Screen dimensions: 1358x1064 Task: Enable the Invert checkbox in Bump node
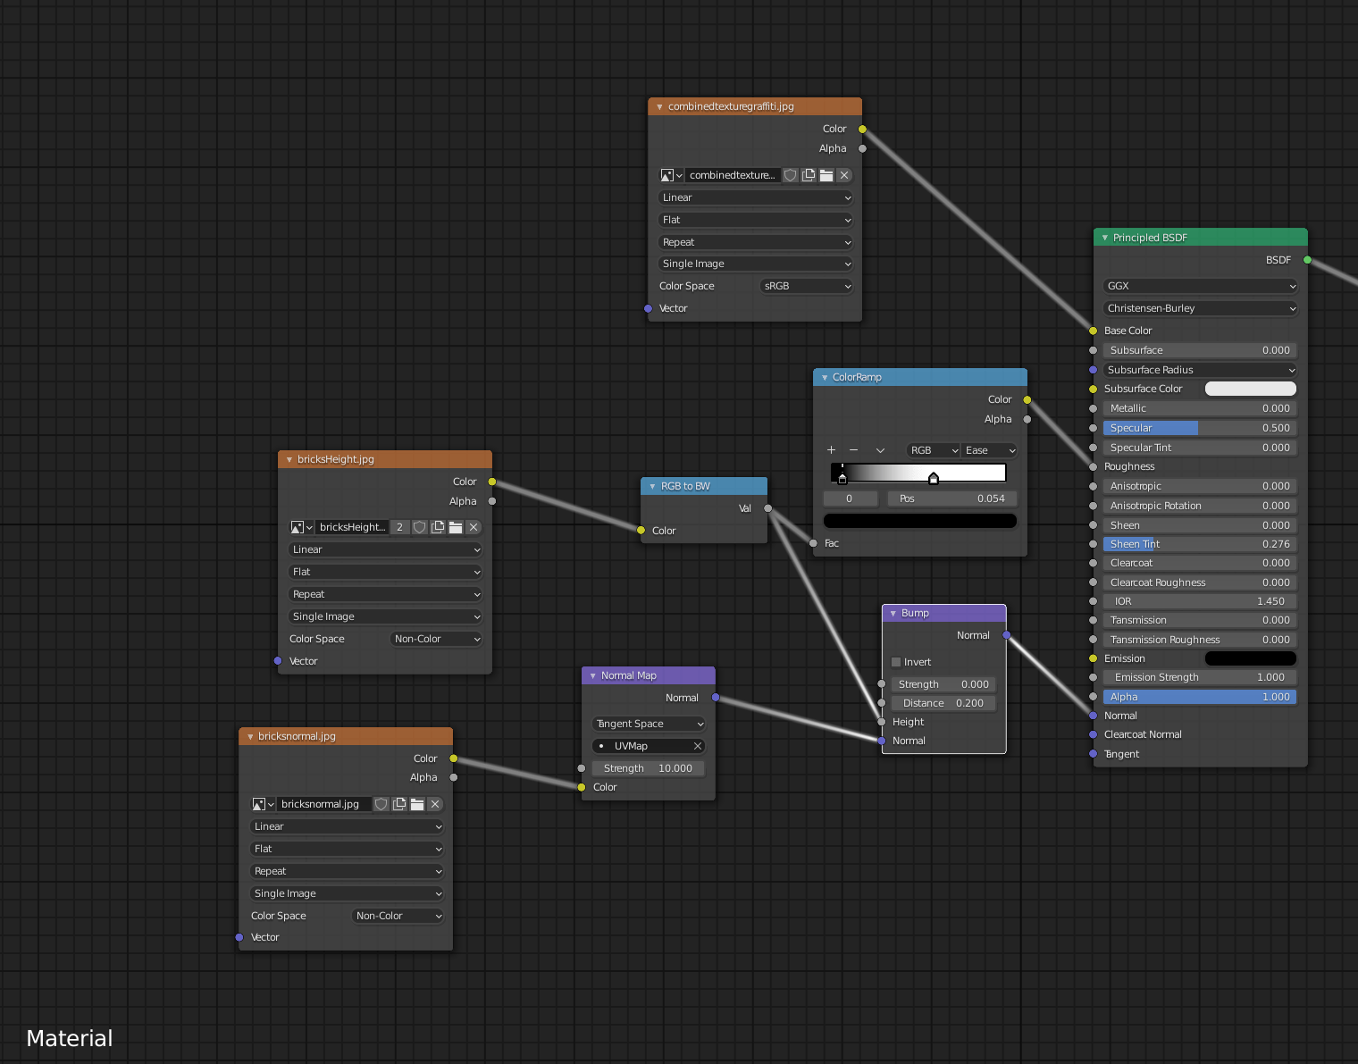[x=896, y=662]
